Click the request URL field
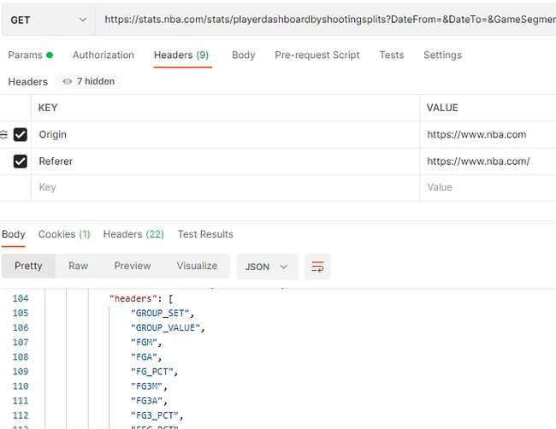This screenshot has height=429, width=556. [325, 20]
